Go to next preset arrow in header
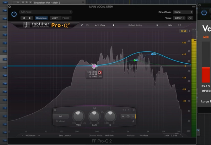The width and height of the screenshot is (211, 145). pos(30,18)
